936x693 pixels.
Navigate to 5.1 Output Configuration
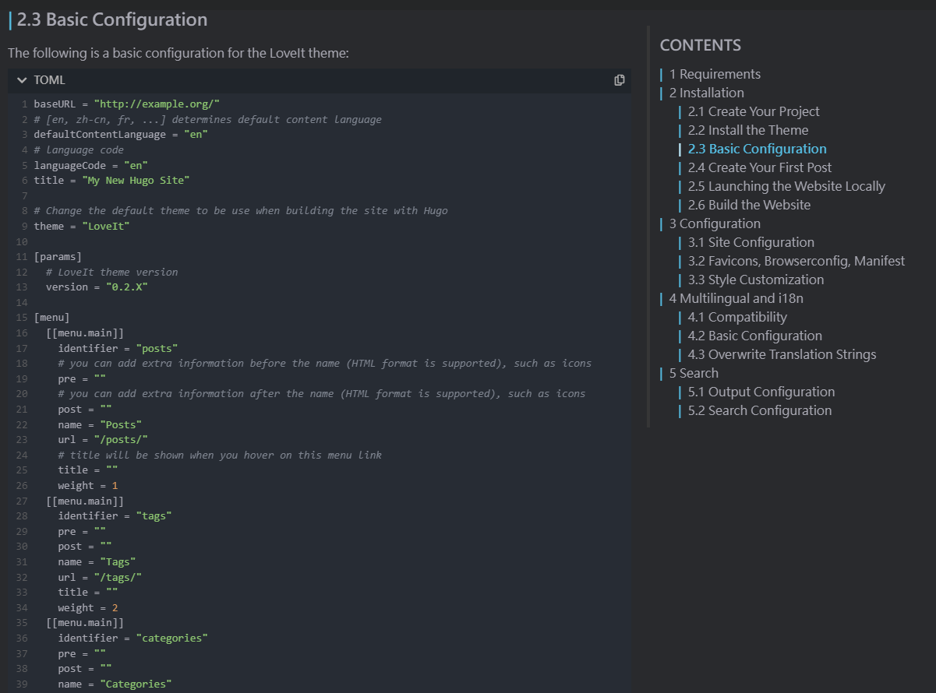(759, 391)
